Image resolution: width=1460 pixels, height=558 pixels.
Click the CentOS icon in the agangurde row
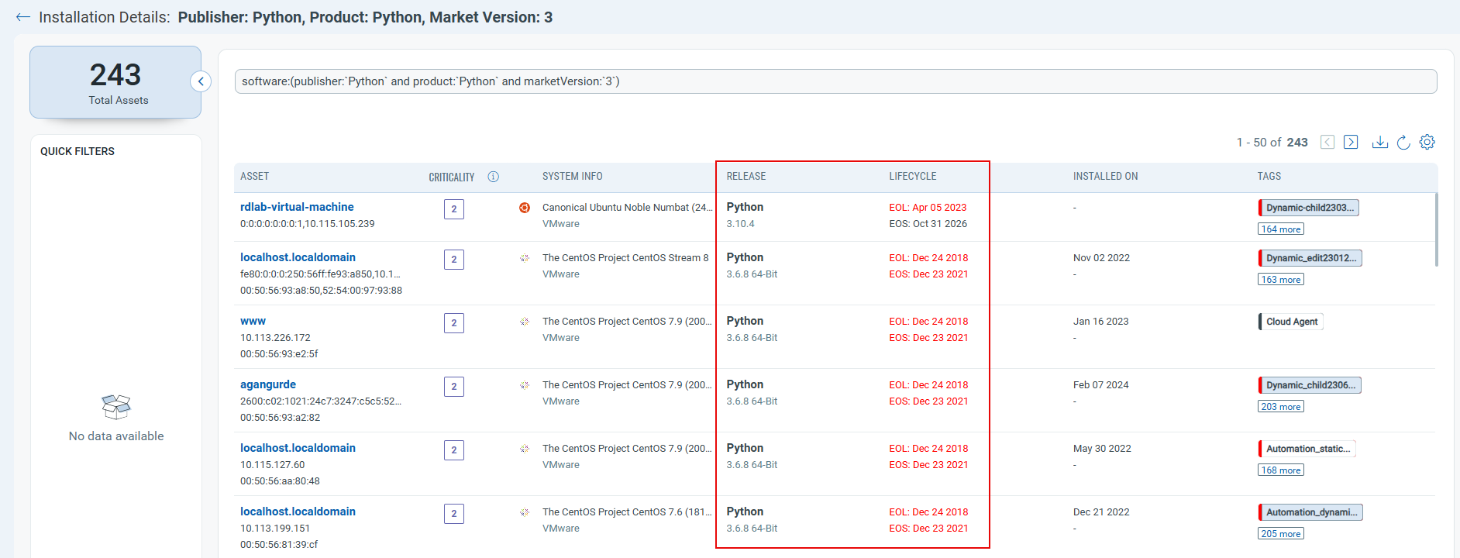(x=525, y=385)
